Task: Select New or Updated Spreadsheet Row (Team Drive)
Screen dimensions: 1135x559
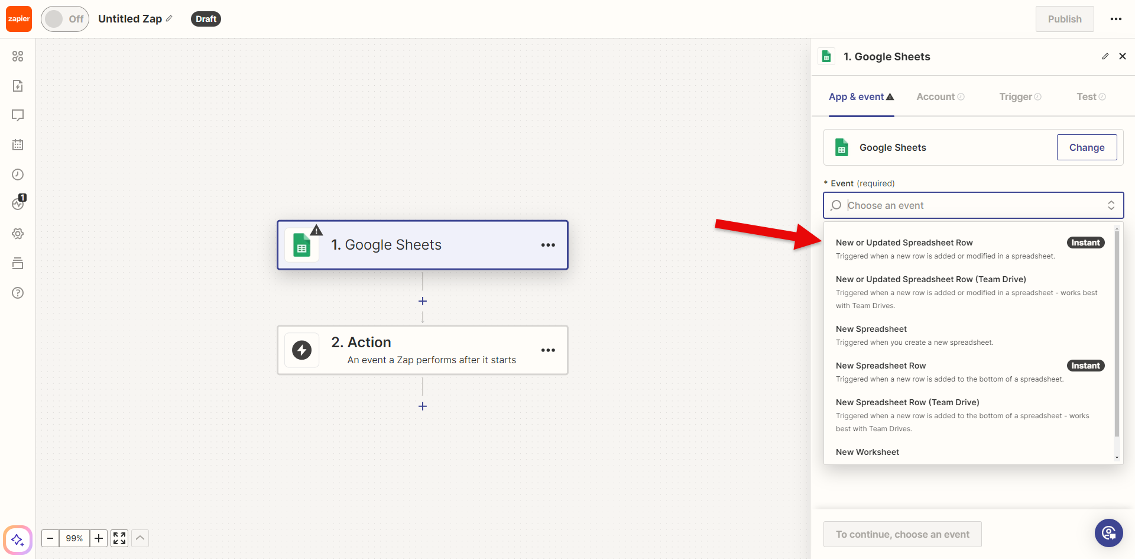Action: click(969, 292)
